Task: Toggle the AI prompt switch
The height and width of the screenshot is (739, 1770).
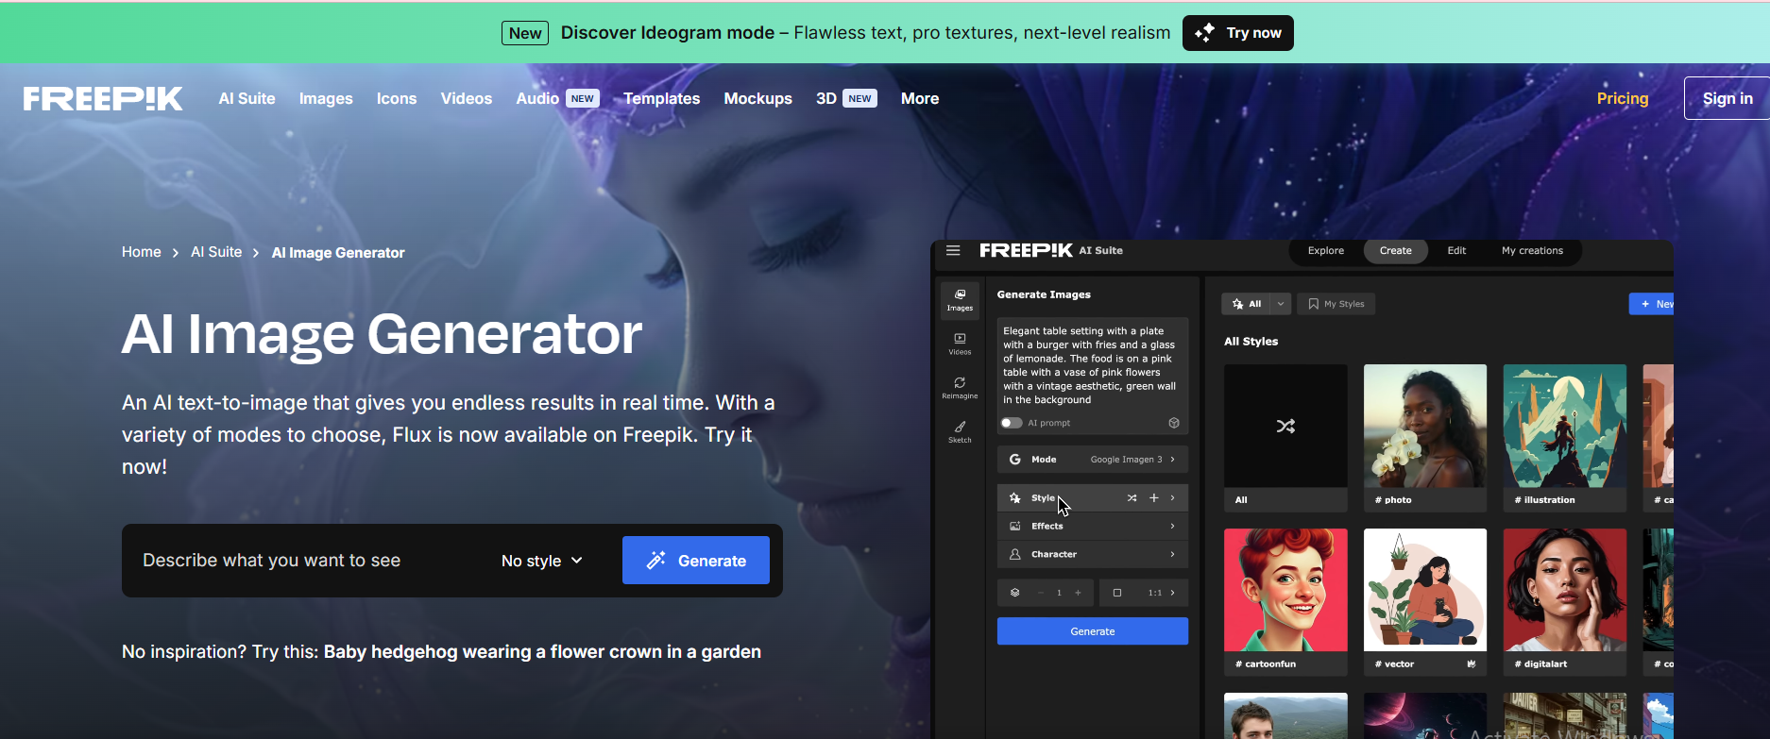Action: tap(1012, 423)
